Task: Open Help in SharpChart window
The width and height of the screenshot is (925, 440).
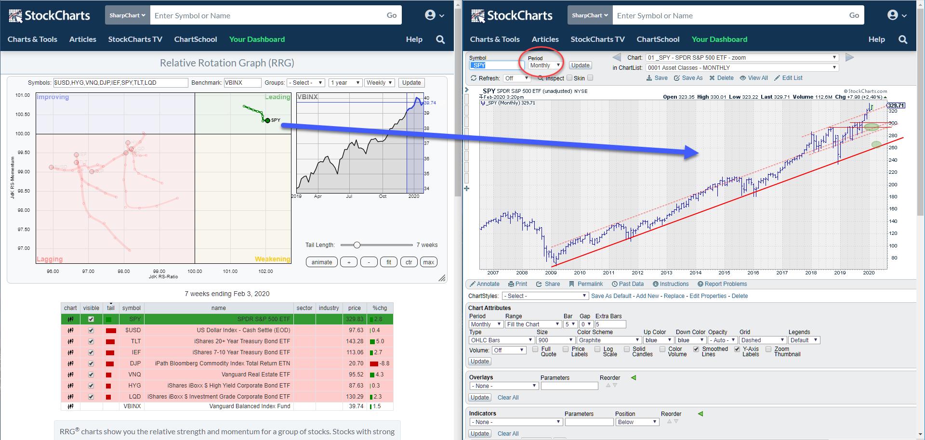Action: [877, 39]
